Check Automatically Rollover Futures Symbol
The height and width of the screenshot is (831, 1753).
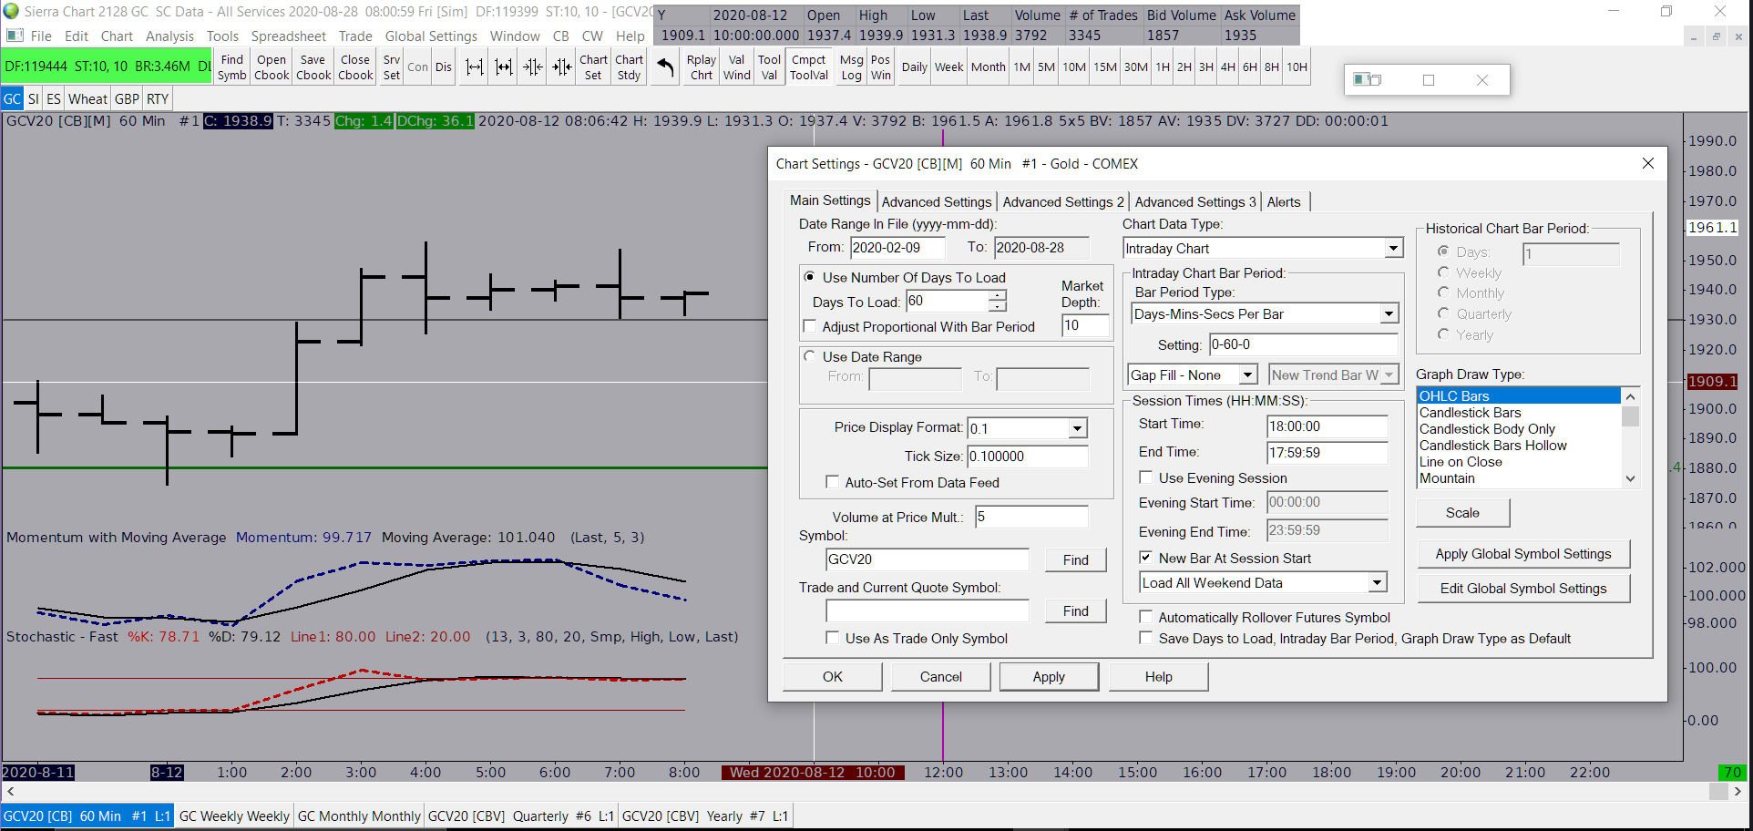point(1146,618)
